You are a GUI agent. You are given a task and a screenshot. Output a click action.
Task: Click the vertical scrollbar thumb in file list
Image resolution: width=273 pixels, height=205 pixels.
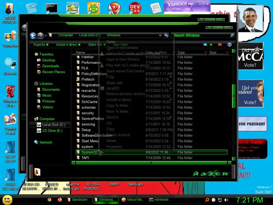pyautogui.click(x=234, y=96)
